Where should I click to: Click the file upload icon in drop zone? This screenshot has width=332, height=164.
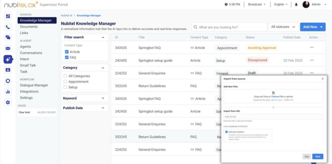coord(273,93)
